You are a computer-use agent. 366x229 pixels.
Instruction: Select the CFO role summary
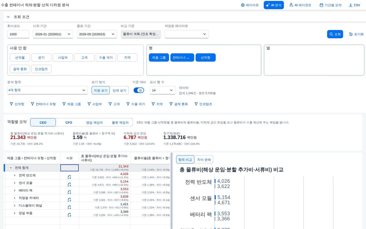click(x=69, y=123)
